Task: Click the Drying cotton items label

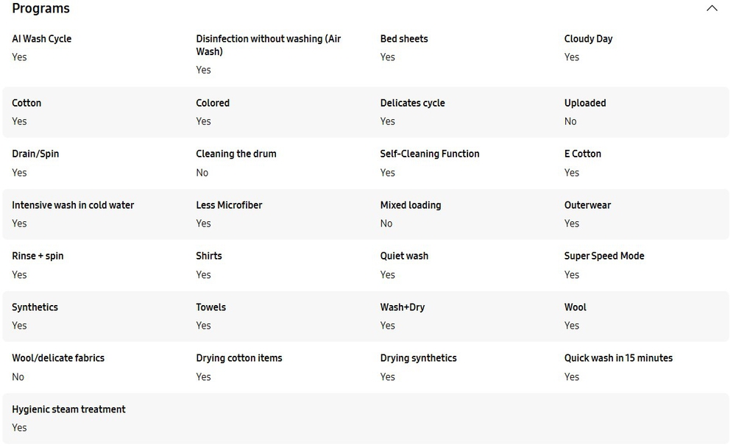Action: tap(239, 358)
